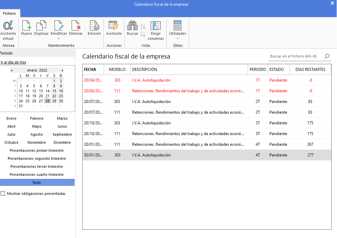Image resolution: width=337 pixels, height=238 pixels.
Task: Open the Asistente virtual Atenea icon
Action: click(x=8, y=25)
